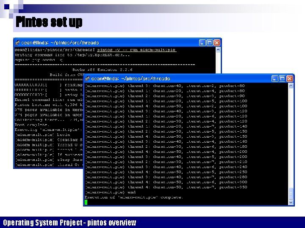Click the output line ending product=250
Screen dimensions: 305x228
click(x=166, y=172)
